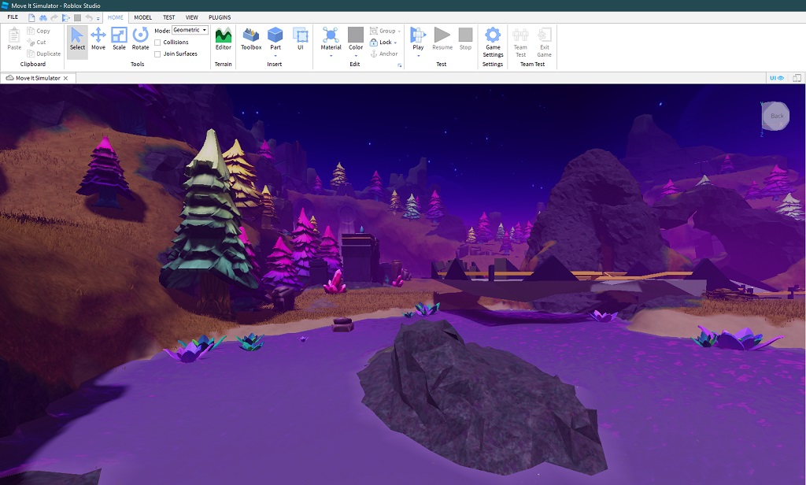Click the Undo arrow in quick access bar
This screenshot has width=806, height=485.
88,17
